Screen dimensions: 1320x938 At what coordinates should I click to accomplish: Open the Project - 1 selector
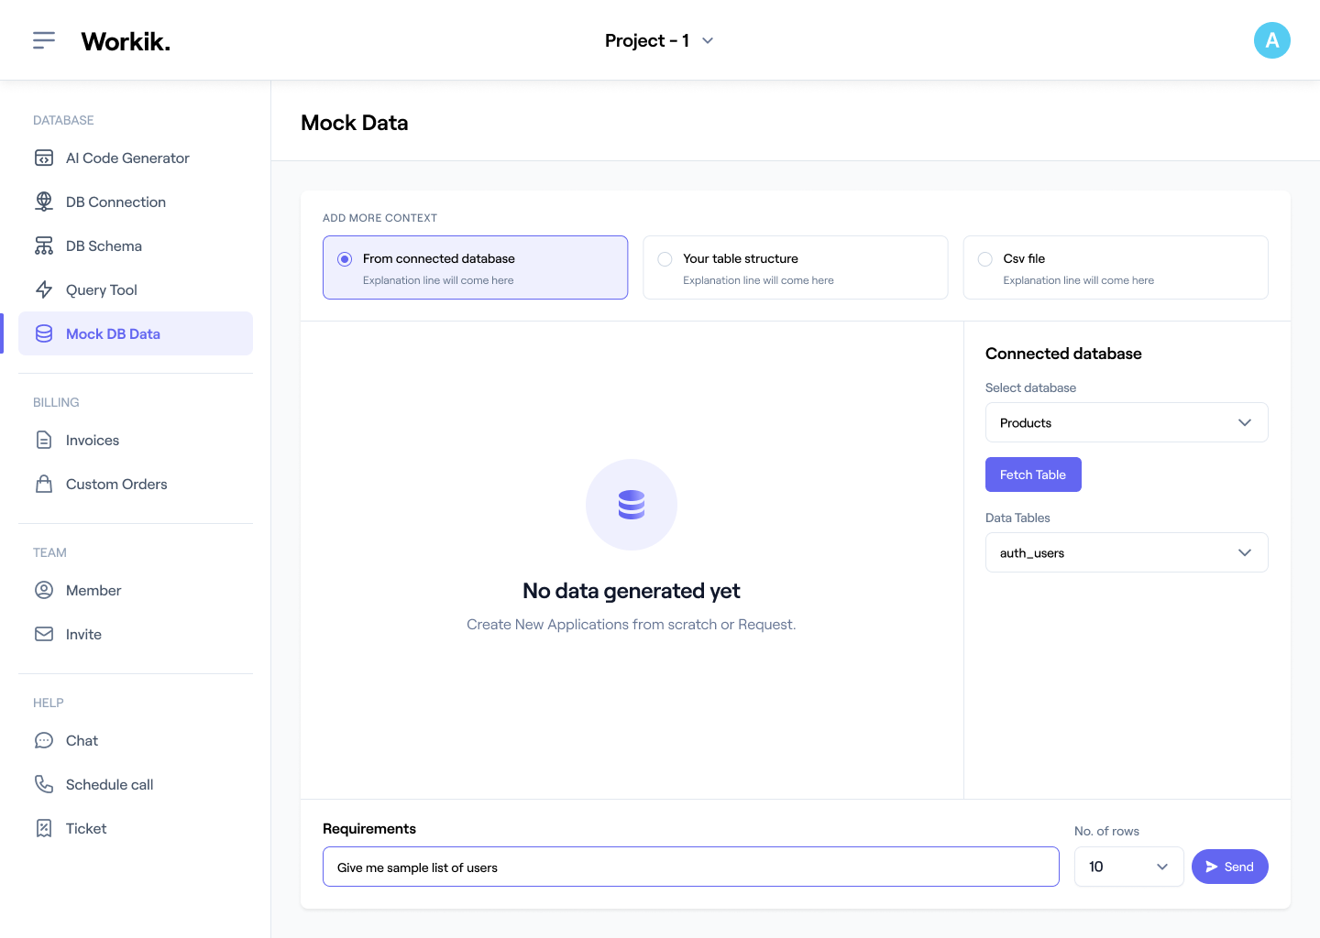point(659,40)
